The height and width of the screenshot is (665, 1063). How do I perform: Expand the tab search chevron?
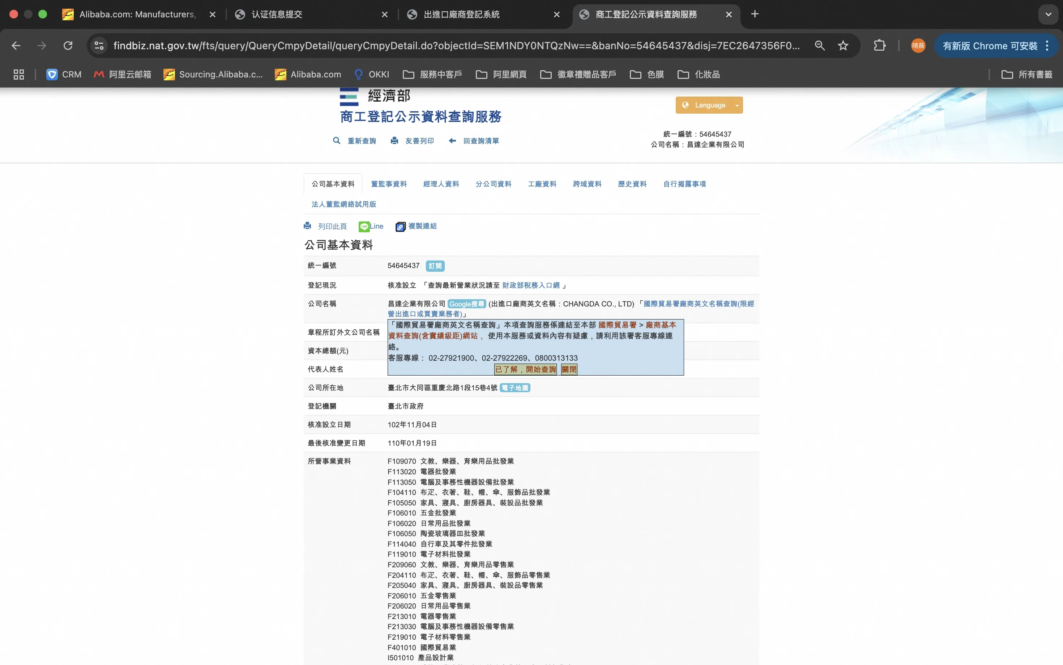tap(1048, 14)
